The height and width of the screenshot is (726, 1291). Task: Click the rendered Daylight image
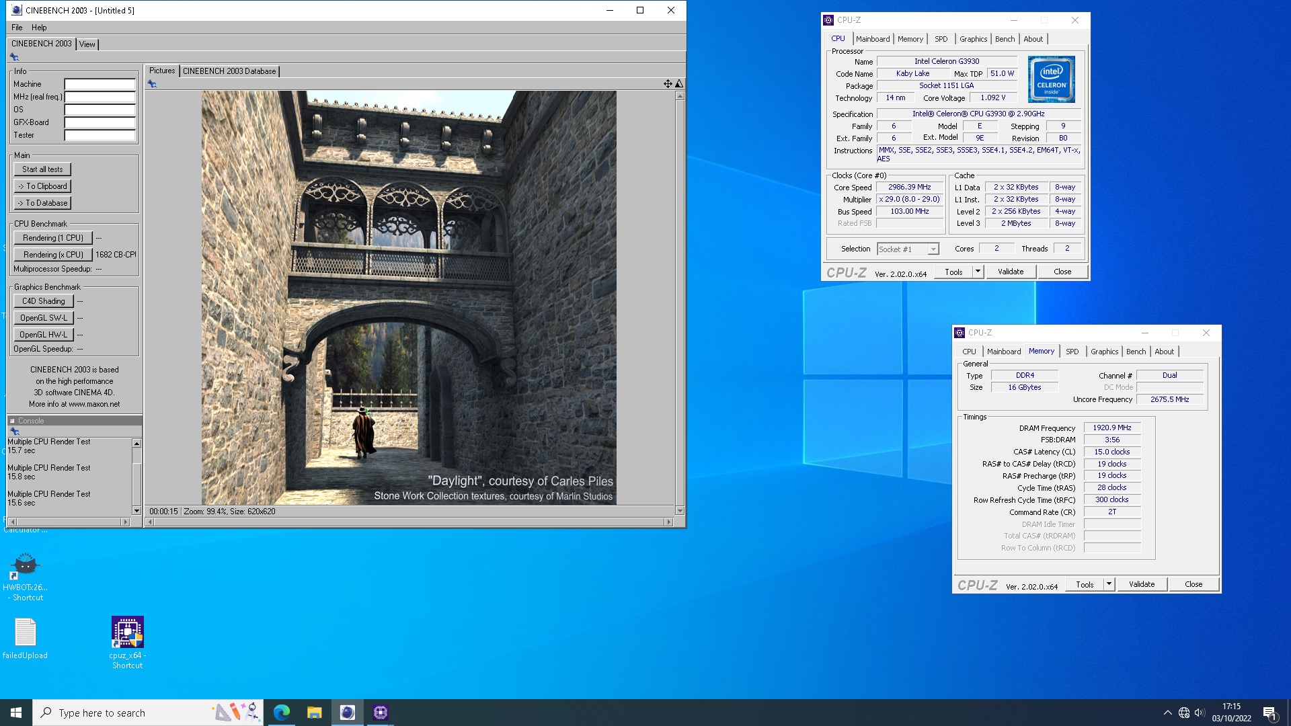point(409,298)
